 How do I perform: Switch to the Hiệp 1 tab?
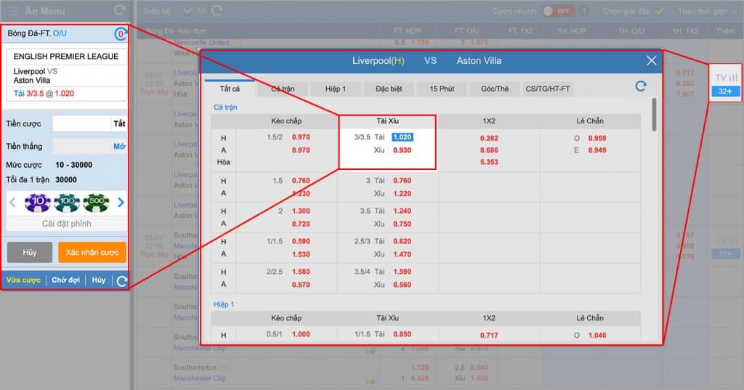[x=335, y=89]
